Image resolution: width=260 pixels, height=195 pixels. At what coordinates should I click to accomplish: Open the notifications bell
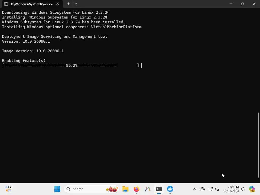[x=243, y=189]
